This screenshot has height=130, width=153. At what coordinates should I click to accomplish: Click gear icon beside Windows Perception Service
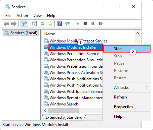46,53
